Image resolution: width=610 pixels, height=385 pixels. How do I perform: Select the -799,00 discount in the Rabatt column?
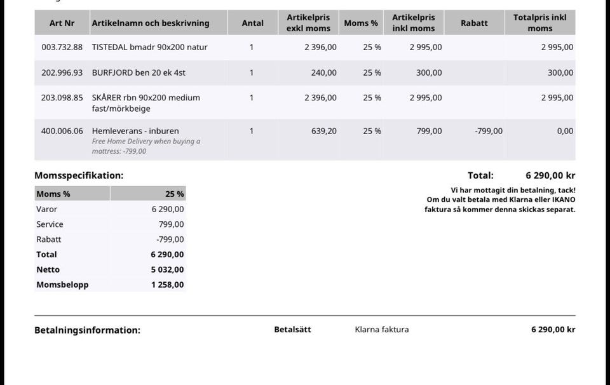pos(488,131)
